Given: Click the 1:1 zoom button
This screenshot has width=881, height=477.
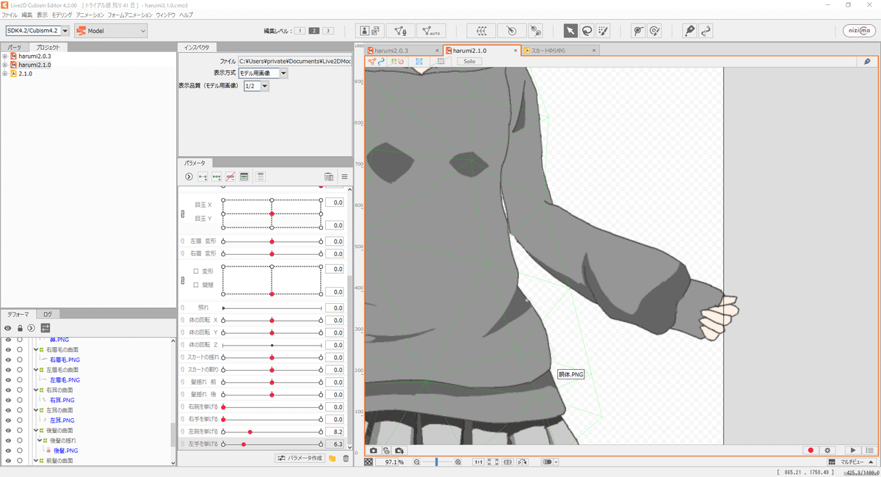Looking at the screenshot, I should pos(477,462).
